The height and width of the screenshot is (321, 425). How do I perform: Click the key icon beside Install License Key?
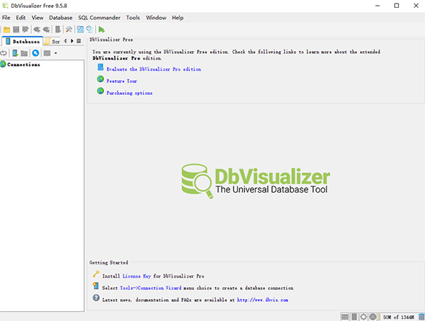click(x=96, y=274)
